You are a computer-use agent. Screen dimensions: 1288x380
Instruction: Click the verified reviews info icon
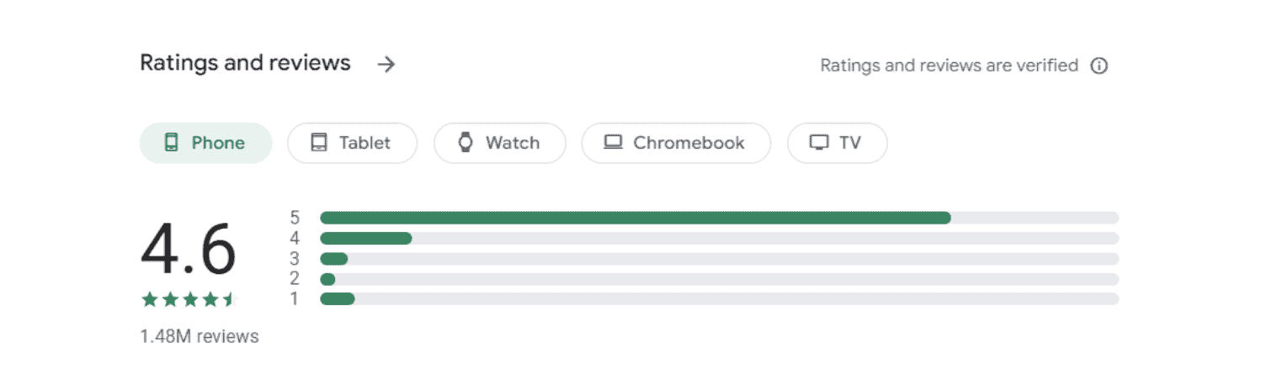coord(1099,66)
